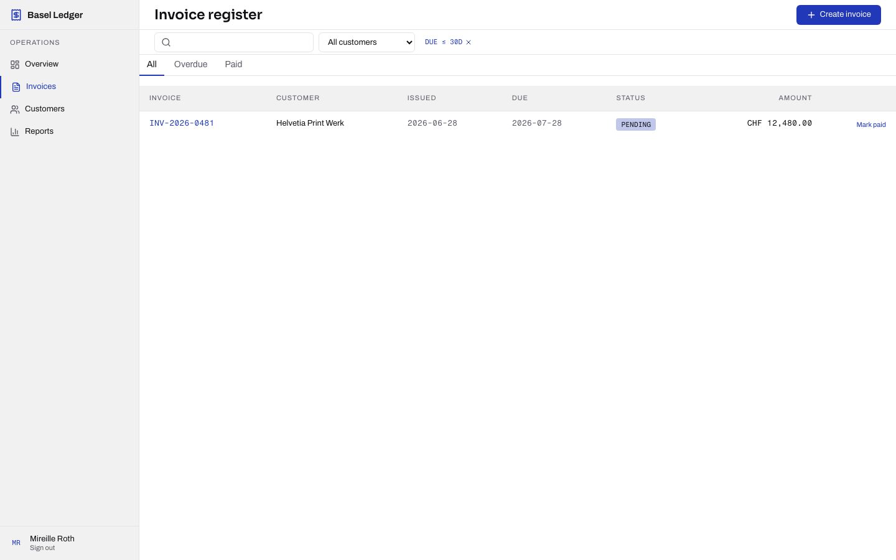Viewport: 896px width, 560px height.
Task: Click the Status column header
Action: tap(630, 98)
